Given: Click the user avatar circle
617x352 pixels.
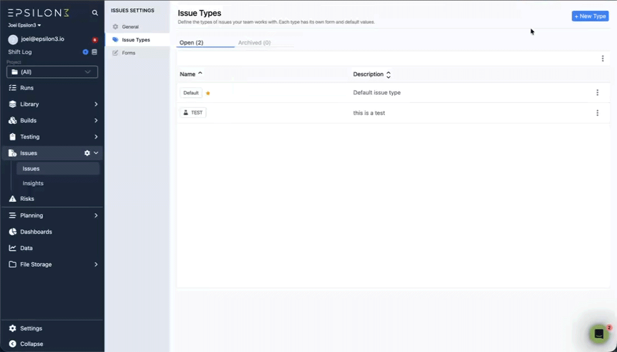Looking at the screenshot, I should [x=13, y=40].
